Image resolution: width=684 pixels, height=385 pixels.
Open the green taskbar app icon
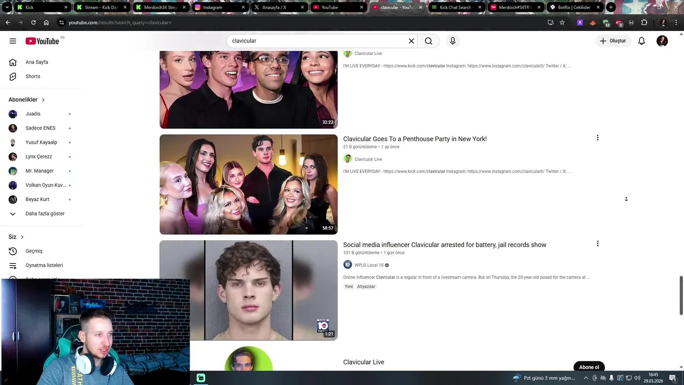[x=201, y=378]
